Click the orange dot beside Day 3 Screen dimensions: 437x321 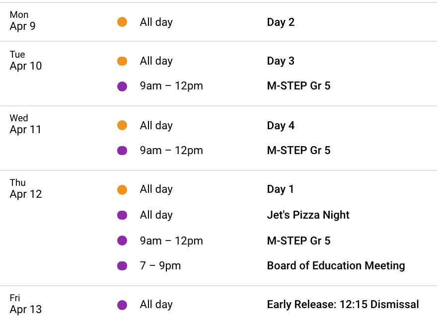point(122,61)
